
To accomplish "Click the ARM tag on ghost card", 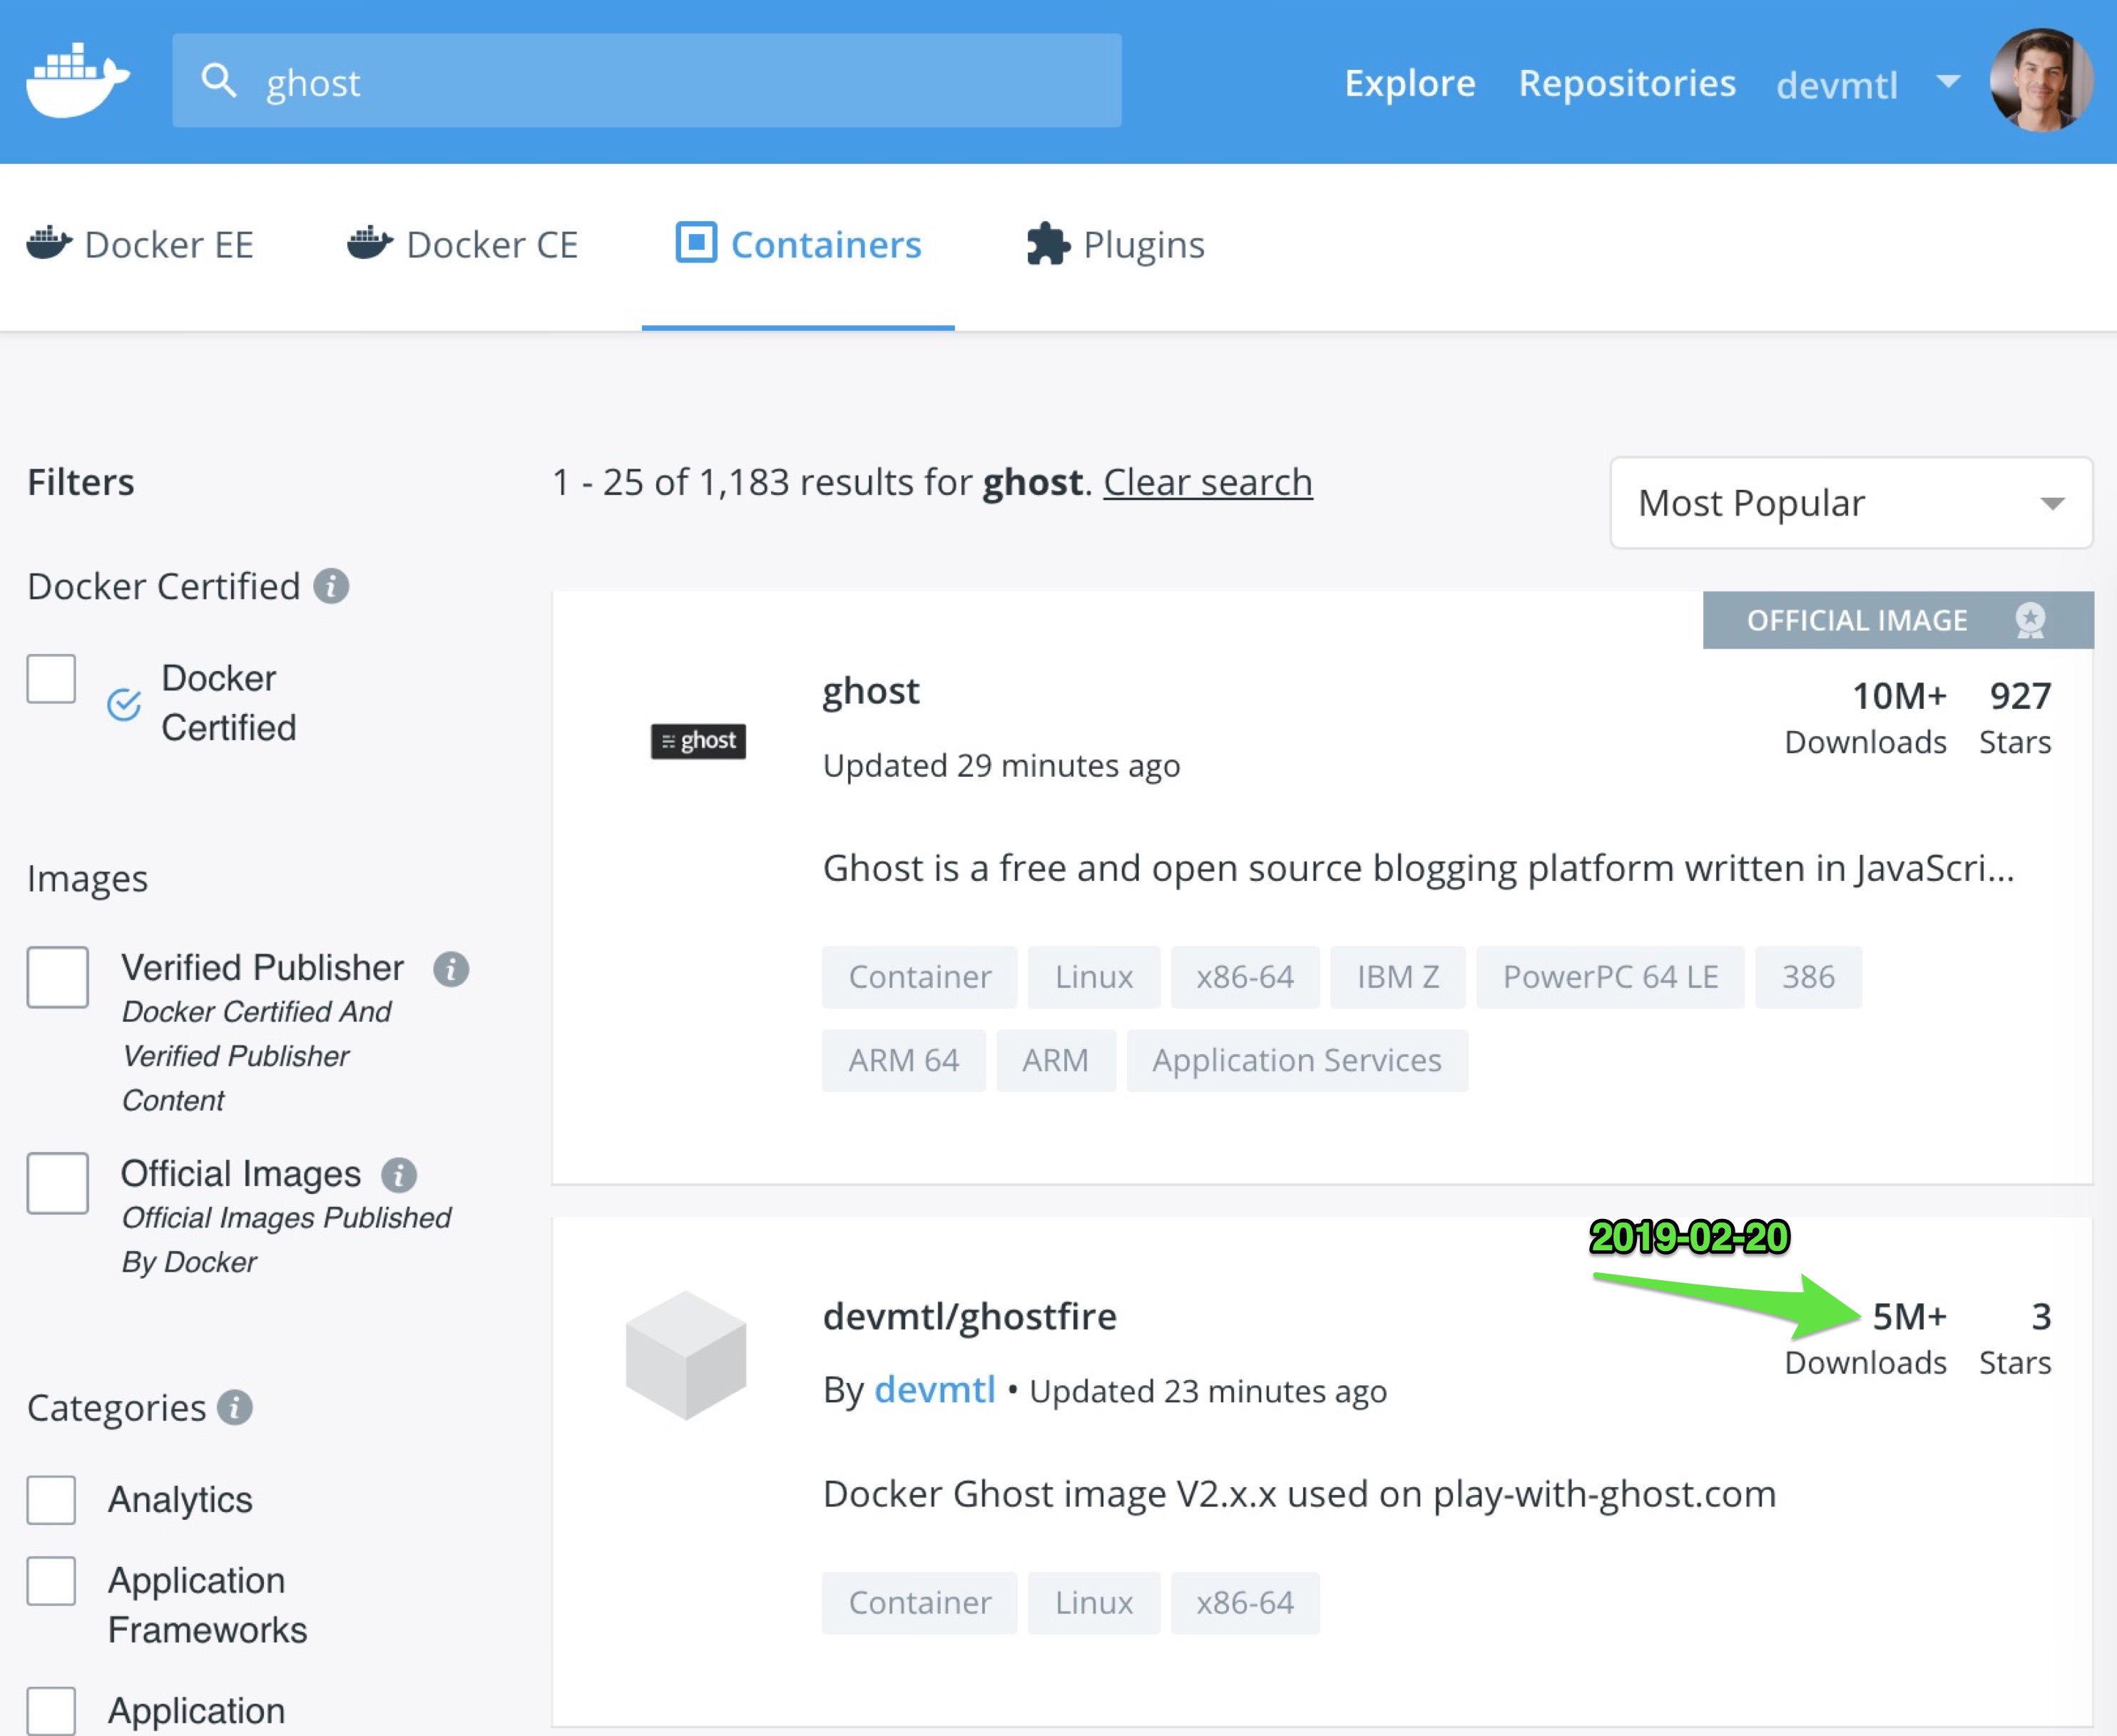I will coord(1055,1060).
